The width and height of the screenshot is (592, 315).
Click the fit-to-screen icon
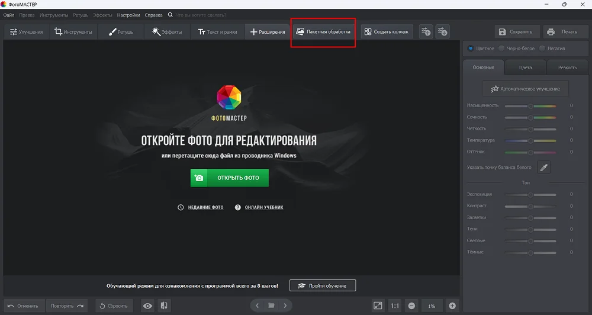[x=378, y=306]
